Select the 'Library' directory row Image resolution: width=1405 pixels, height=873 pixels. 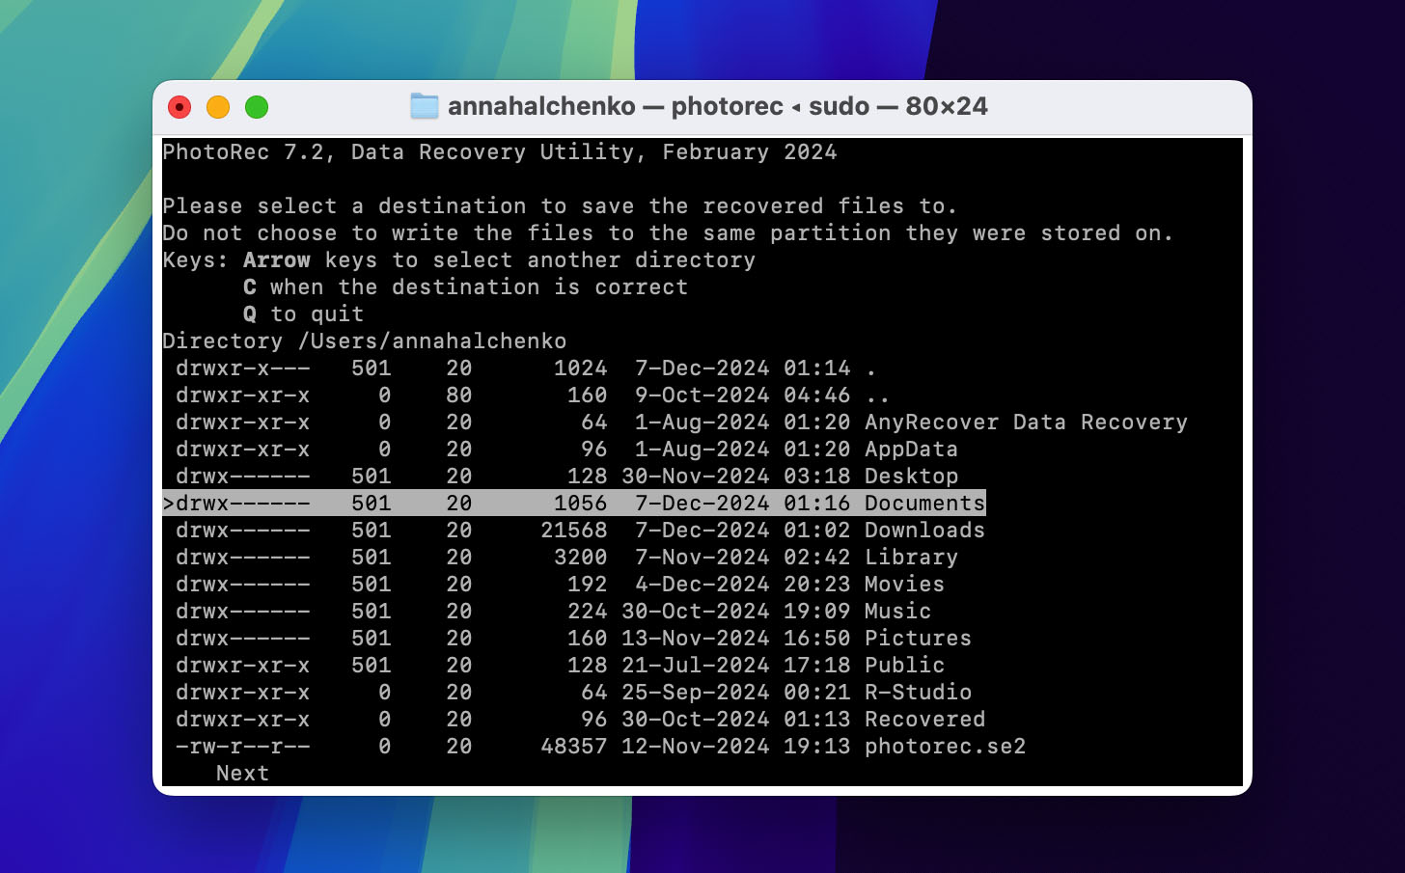click(566, 558)
